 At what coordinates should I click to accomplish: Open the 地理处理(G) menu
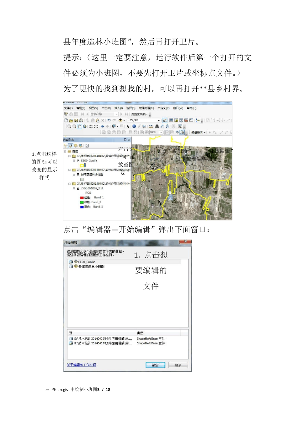[x=146, y=108]
